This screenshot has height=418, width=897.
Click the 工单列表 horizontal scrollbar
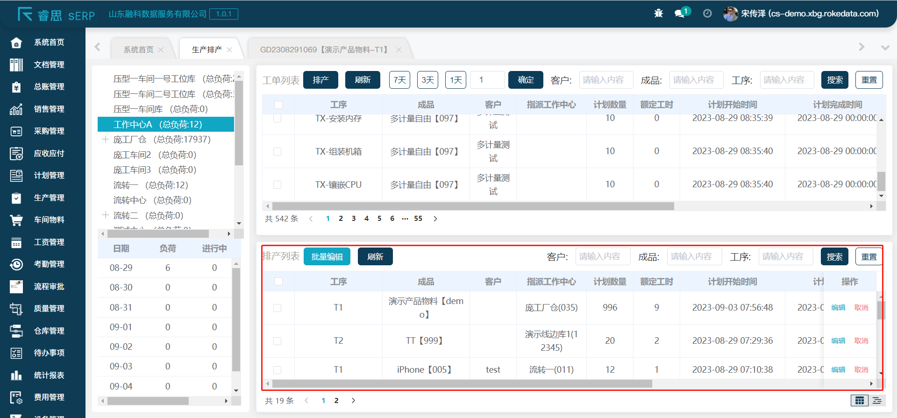(x=473, y=206)
